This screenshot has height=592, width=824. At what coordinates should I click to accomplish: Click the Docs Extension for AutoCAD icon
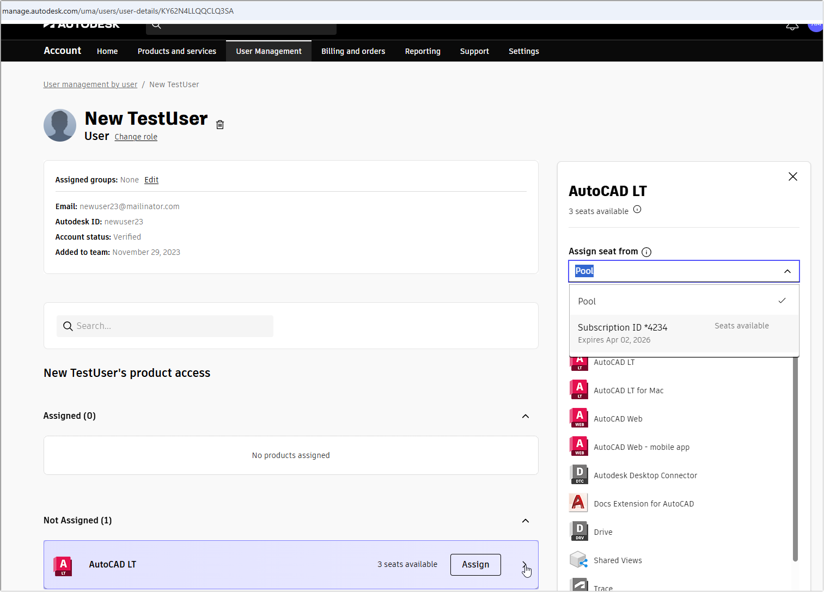(x=578, y=503)
